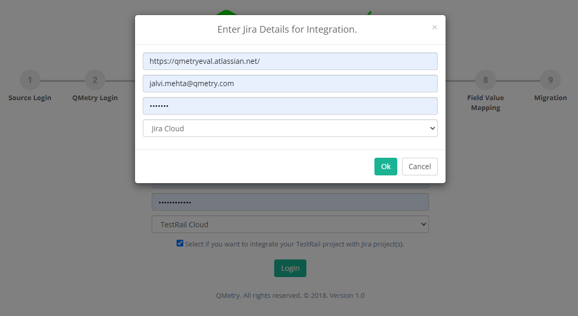Select step 8 Field Value Mapping circle
Image resolution: width=578 pixels, height=316 pixels.
(x=486, y=80)
